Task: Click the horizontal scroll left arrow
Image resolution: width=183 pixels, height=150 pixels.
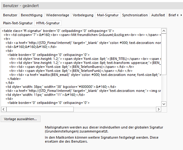Action: [x=4, y=109]
